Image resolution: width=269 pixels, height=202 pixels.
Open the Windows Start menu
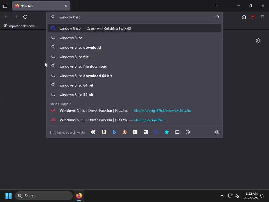[x=8, y=196]
